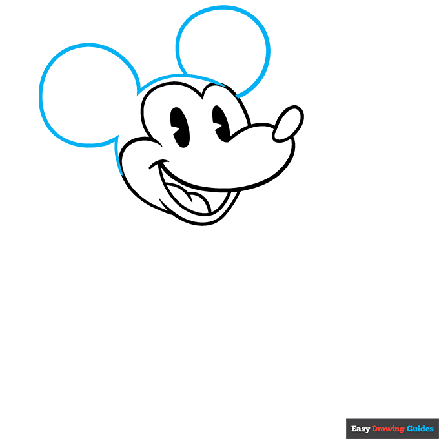Click the forehead above the eyes
This screenshot has width=439, height=439.
(187, 98)
